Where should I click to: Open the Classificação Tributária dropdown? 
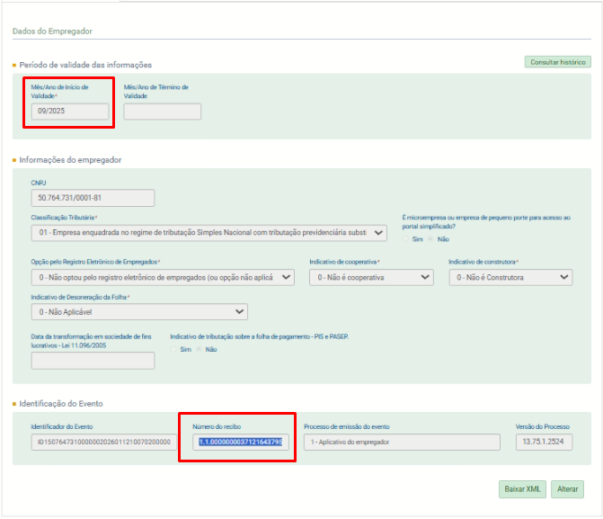(208, 233)
